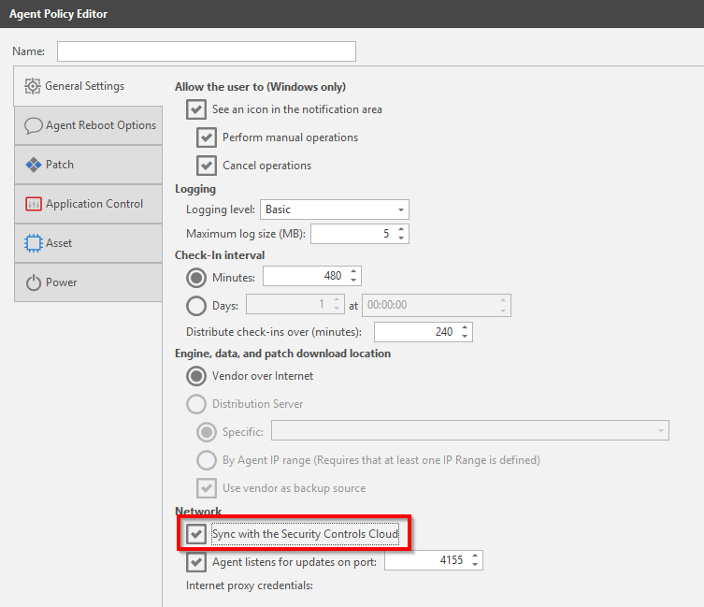Toggle the Cancel operations checkbox
Image resolution: width=704 pixels, height=607 pixels.
coord(207,166)
